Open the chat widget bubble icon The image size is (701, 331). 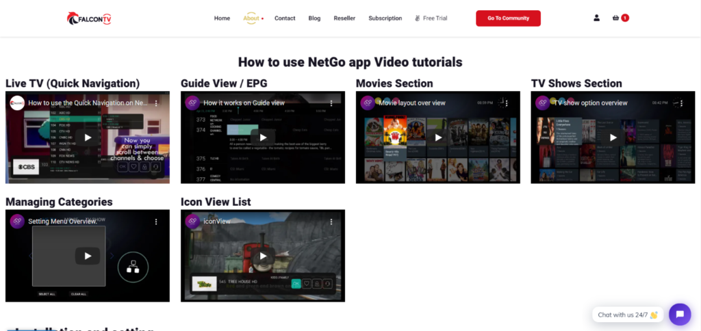tap(680, 314)
